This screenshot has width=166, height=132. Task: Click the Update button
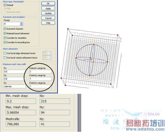click(48, 13)
